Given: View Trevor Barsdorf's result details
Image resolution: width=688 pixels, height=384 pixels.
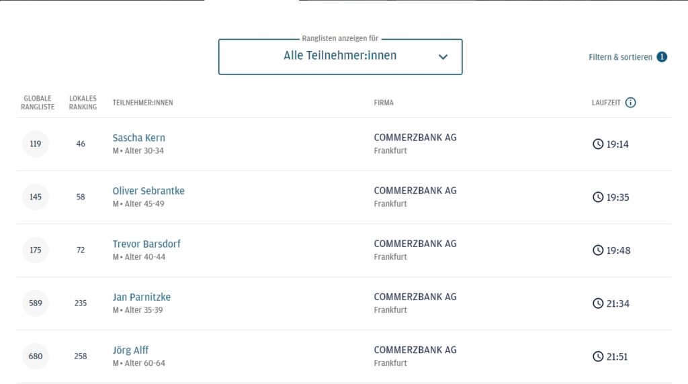Looking at the screenshot, I should coord(146,244).
